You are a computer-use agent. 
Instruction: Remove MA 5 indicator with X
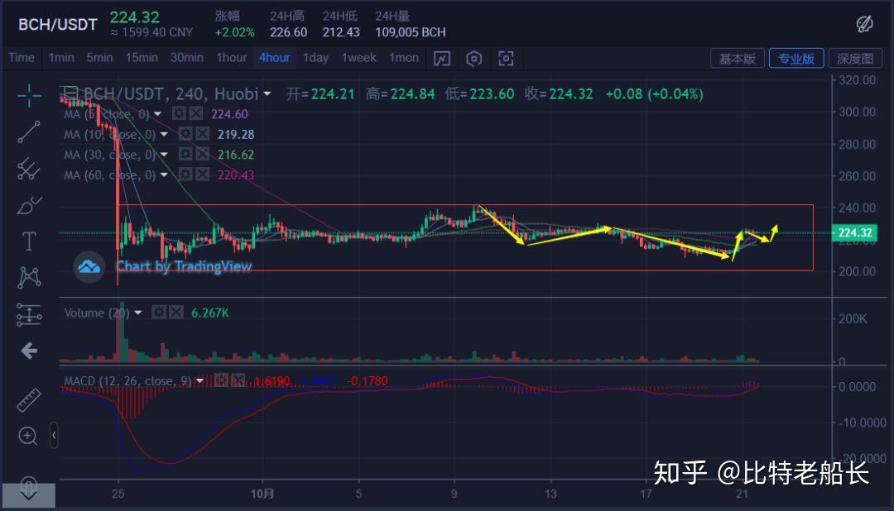(195, 113)
